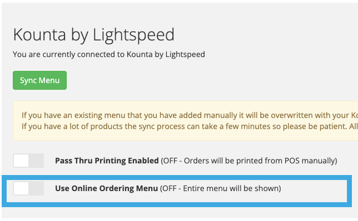Viewport: 358px width, 221px height.
Task: Click the Pass Thru Printing Enabled bold label
Action: [107, 161]
